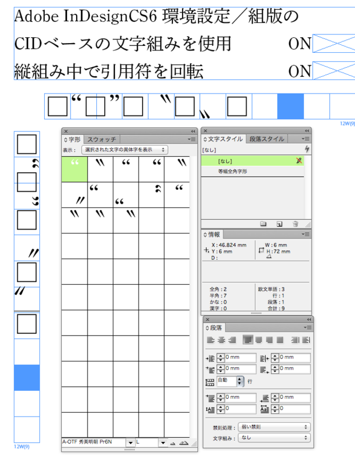The height and width of the screenshot is (459, 355).
Task: Open 自動 line grid dropdown
Action: [x=239, y=381]
